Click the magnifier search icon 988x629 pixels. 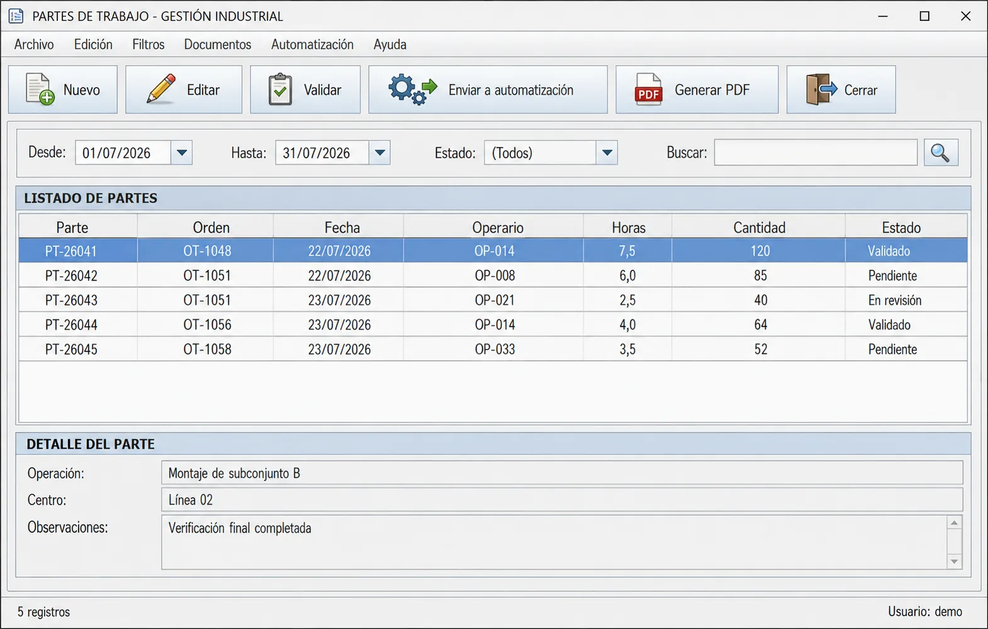[941, 153]
